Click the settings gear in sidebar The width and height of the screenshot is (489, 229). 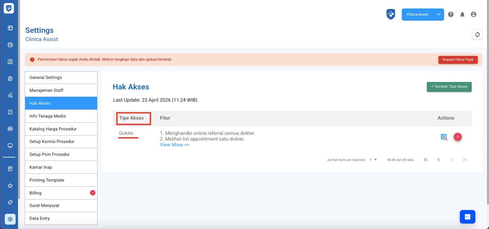coord(10,219)
